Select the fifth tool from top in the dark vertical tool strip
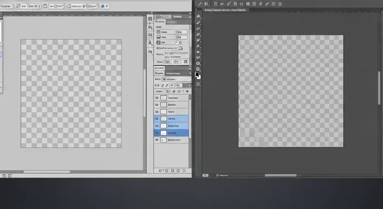Viewport: 383px width, 209px height. coord(198,40)
